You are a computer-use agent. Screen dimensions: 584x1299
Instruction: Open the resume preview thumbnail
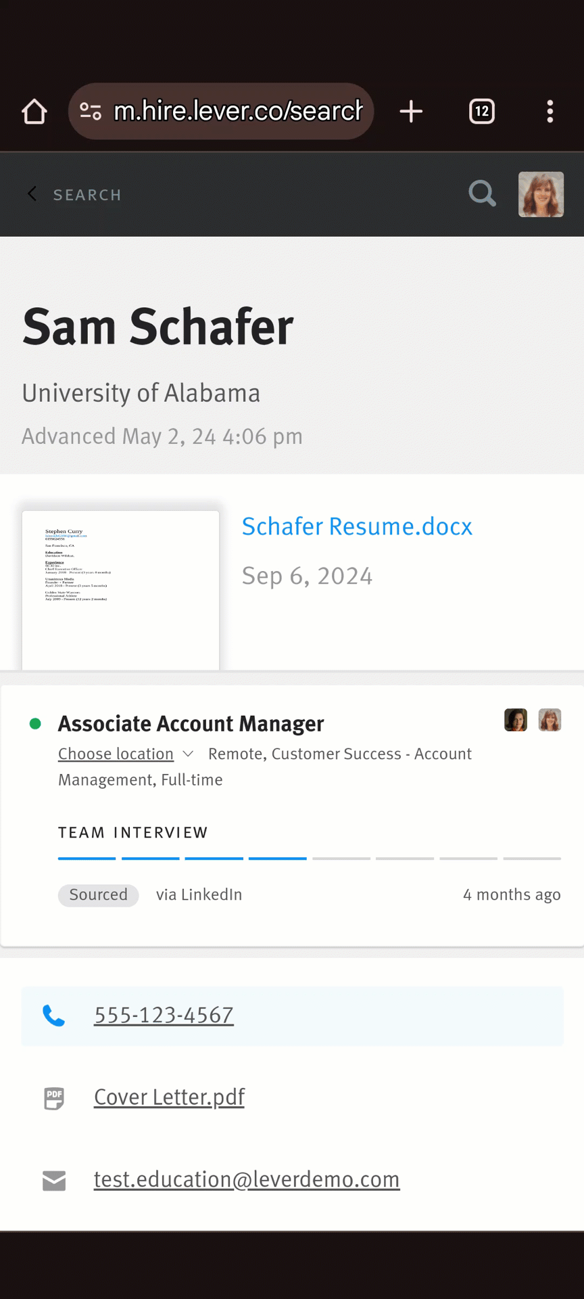pos(121,591)
